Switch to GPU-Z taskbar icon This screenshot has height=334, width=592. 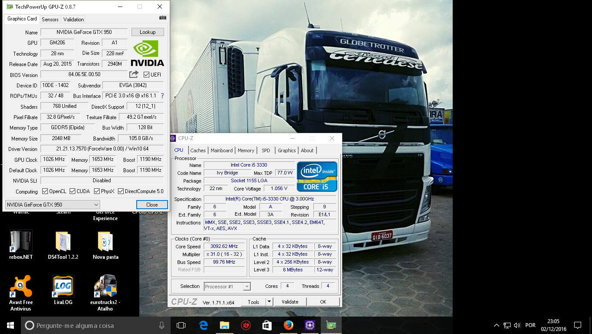point(331,325)
